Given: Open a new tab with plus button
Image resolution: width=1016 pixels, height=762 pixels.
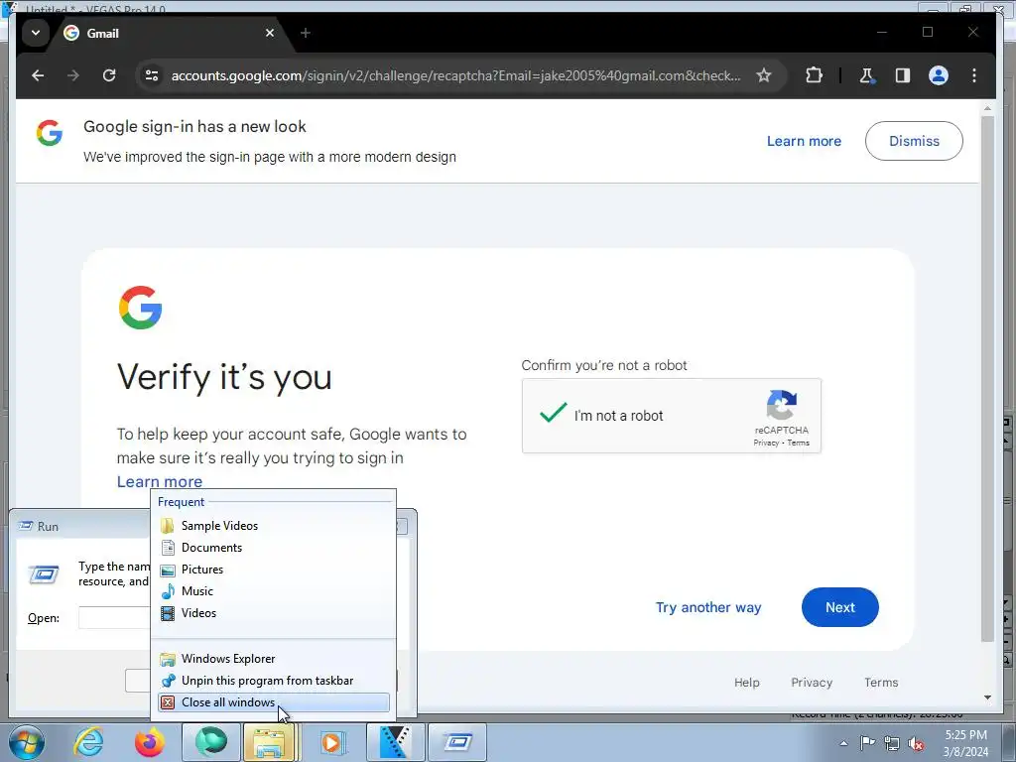Looking at the screenshot, I should coord(306,33).
